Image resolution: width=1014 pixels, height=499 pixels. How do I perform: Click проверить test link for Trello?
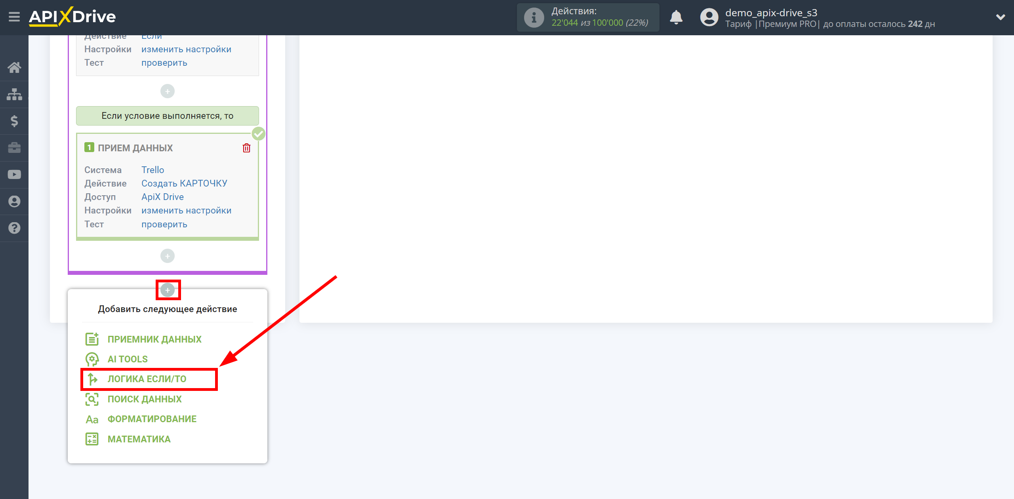(x=164, y=224)
